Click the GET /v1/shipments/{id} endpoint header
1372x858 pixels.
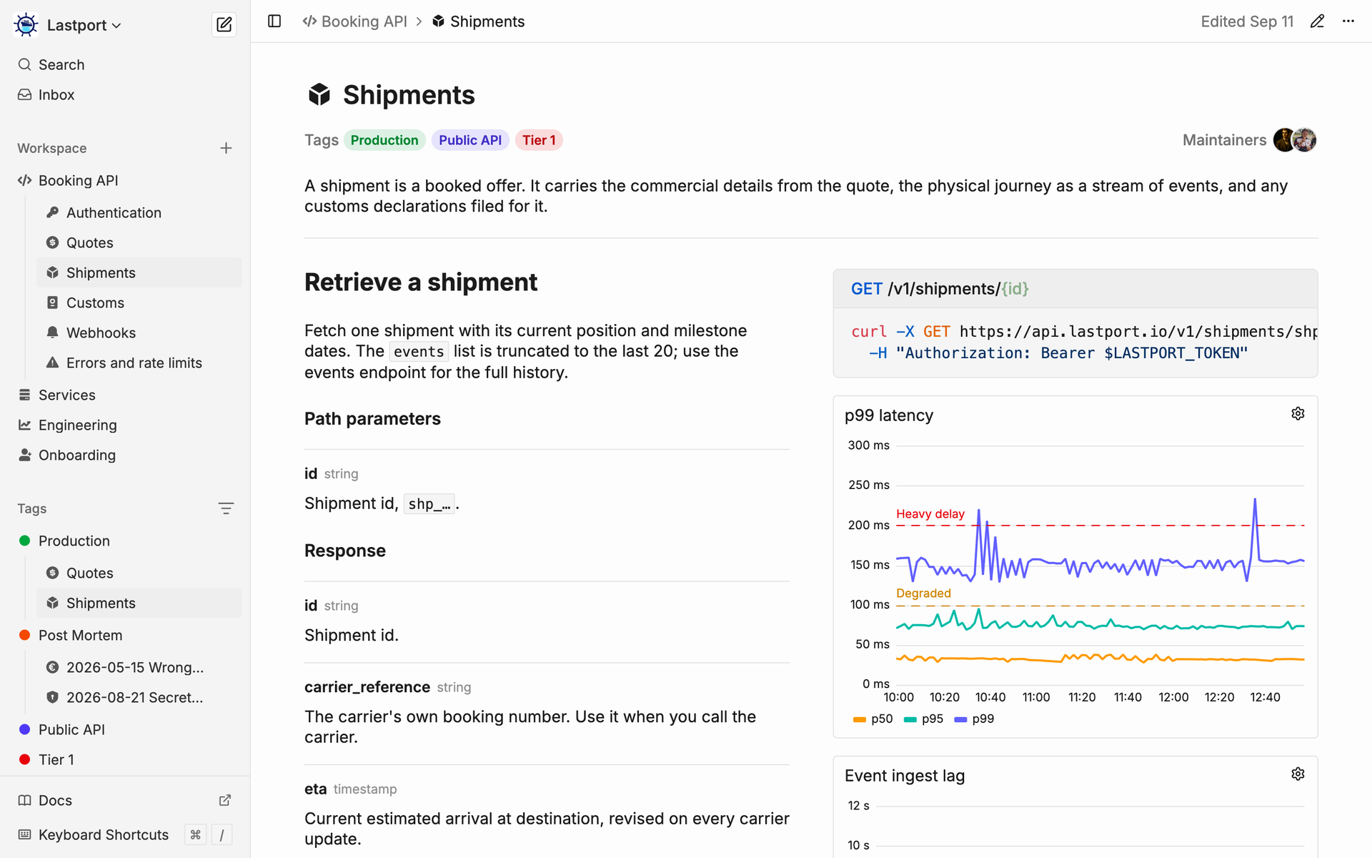click(x=1075, y=289)
